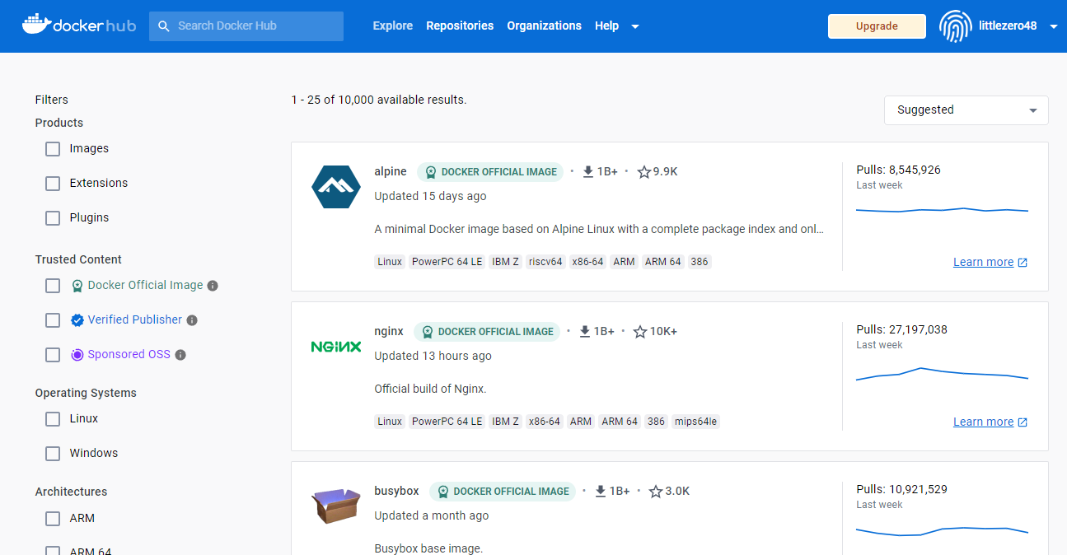Open the littlezero48 account dropdown arrow
Image resolution: width=1067 pixels, height=555 pixels.
[1054, 26]
